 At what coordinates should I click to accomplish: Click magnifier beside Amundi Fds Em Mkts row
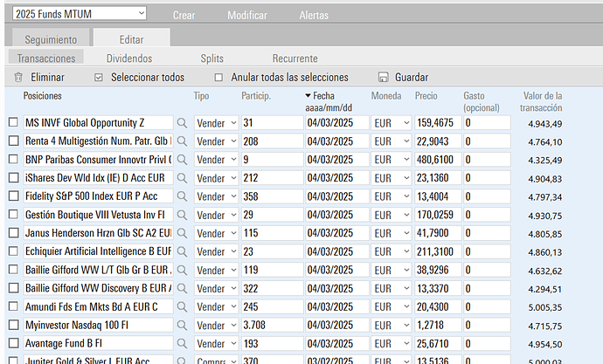pyautogui.click(x=182, y=306)
